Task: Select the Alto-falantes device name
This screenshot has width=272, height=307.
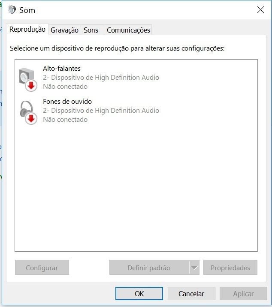Action: 62,69
